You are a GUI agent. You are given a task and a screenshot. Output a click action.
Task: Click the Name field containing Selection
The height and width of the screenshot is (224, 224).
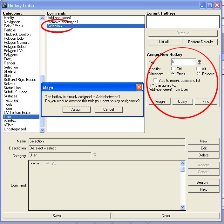point(107,141)
